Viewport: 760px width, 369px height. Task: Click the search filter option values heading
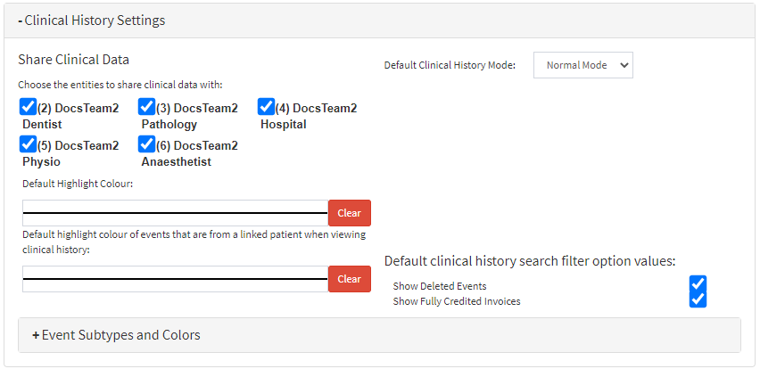pyautogui.click(x=530, y=261)
